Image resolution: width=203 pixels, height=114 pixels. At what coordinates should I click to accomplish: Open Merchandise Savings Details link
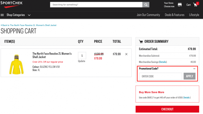coord(163,62)
